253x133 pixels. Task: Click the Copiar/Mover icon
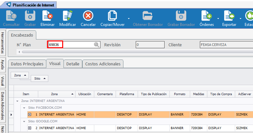tap(112, 16)
